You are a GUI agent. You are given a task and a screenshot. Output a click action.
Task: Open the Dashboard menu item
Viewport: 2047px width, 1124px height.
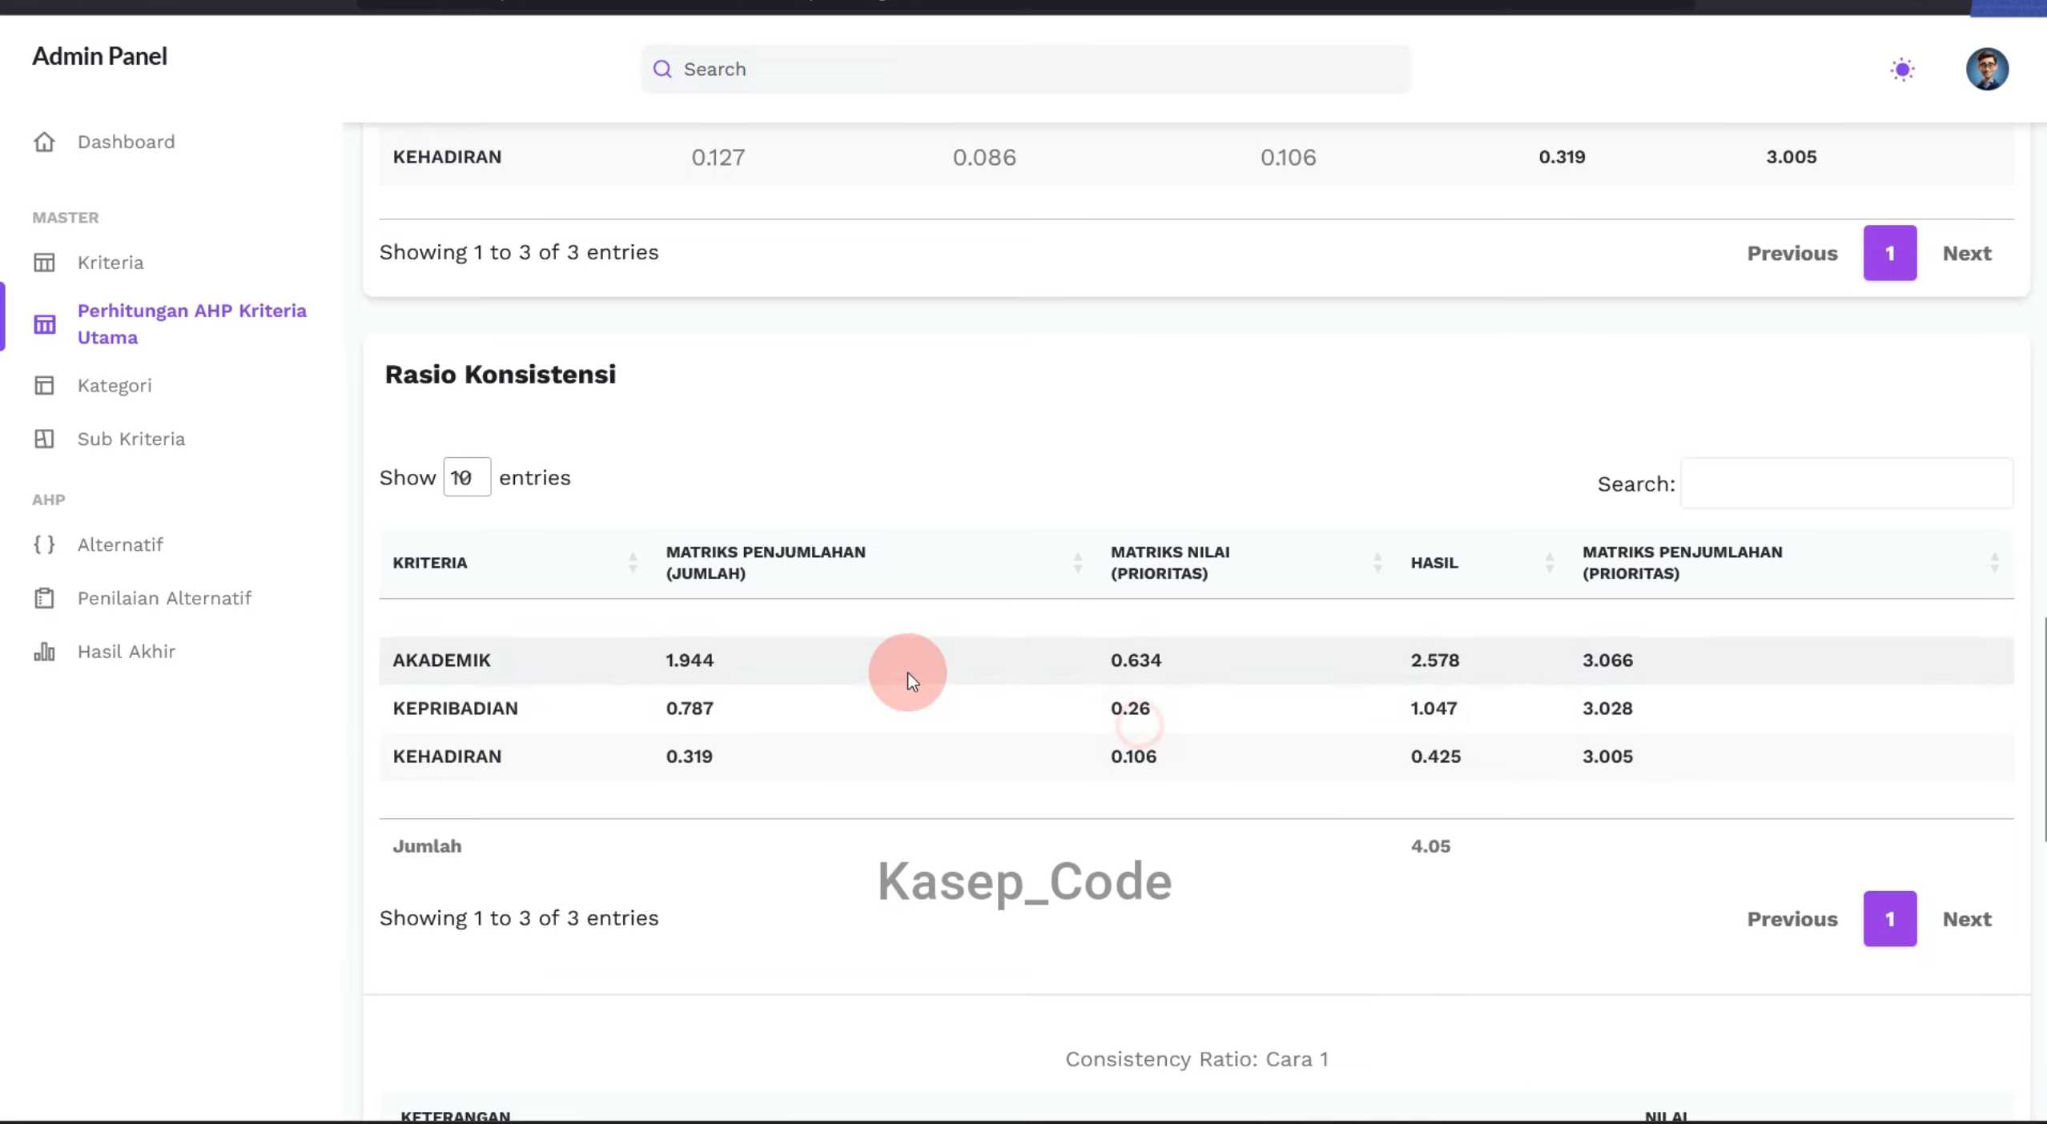[126, 142]
